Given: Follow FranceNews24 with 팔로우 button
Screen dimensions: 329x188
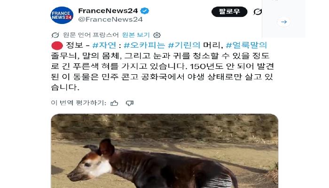Looking at the screenshot, I should (x=229, y=12).
